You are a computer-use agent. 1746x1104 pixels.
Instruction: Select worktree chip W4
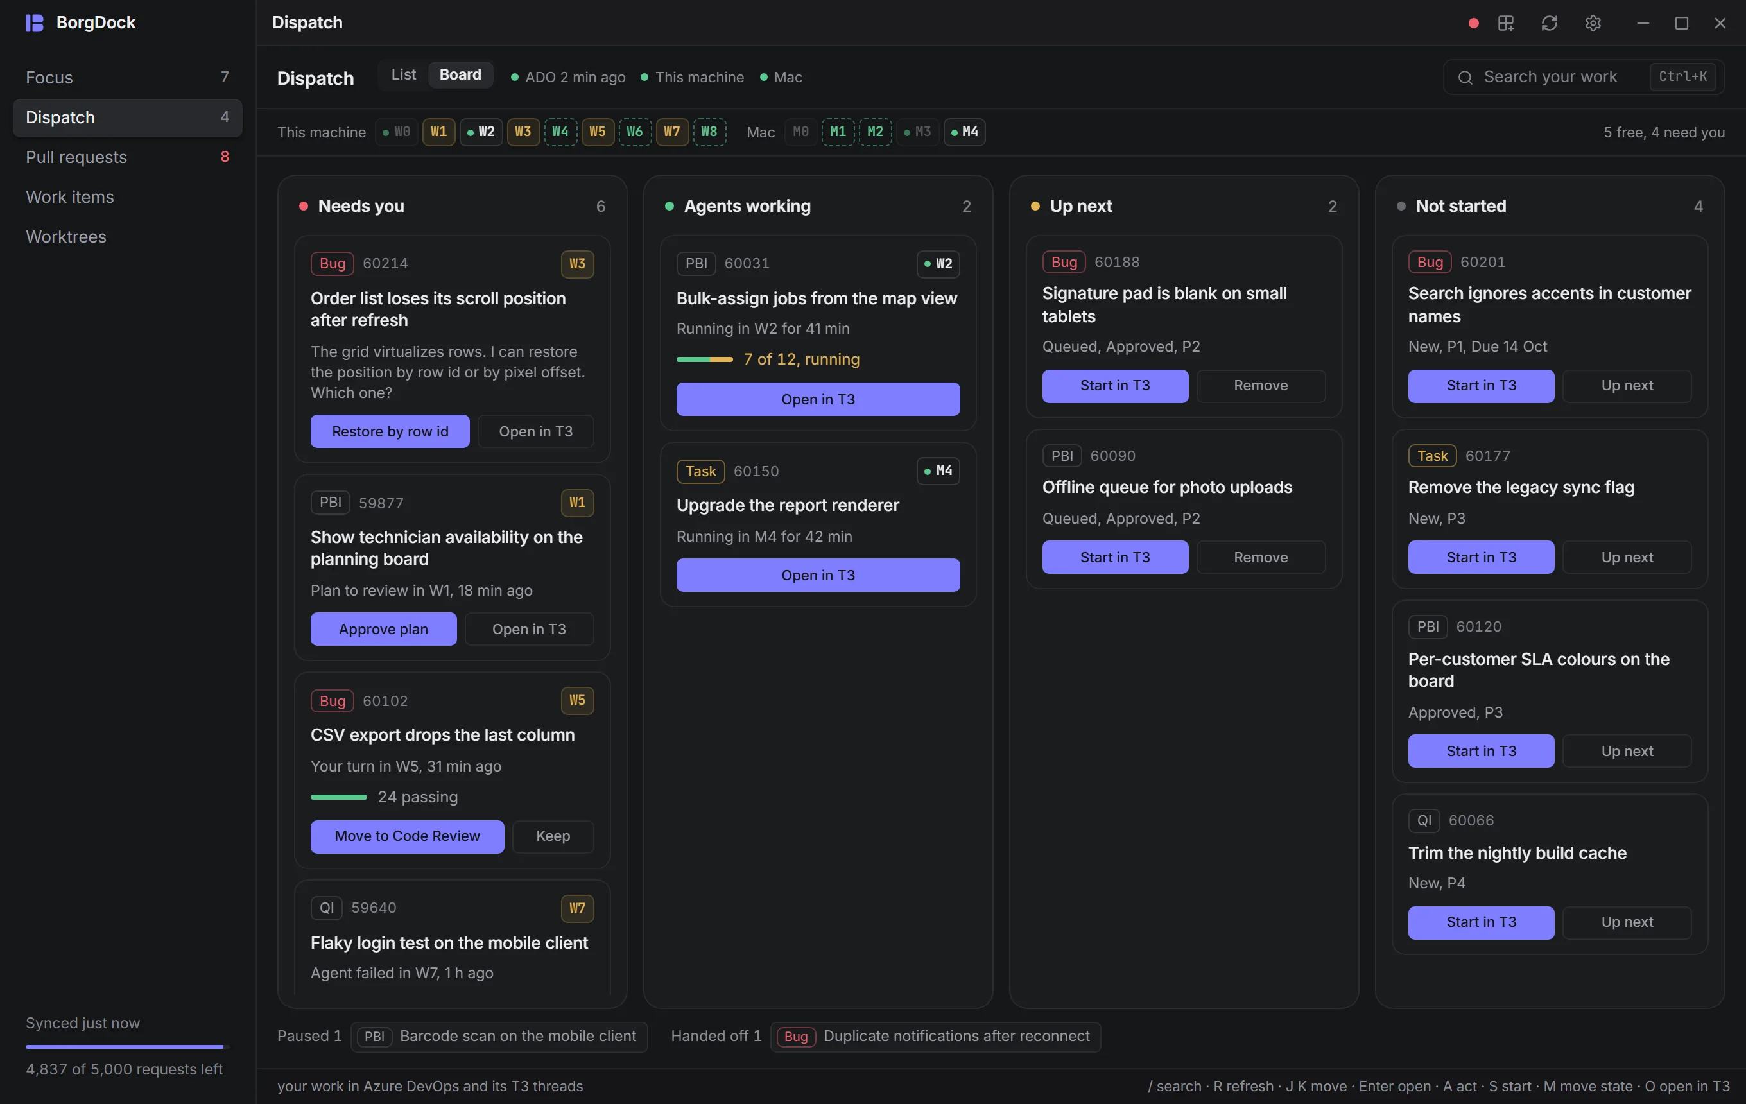[x=560, y=132]
